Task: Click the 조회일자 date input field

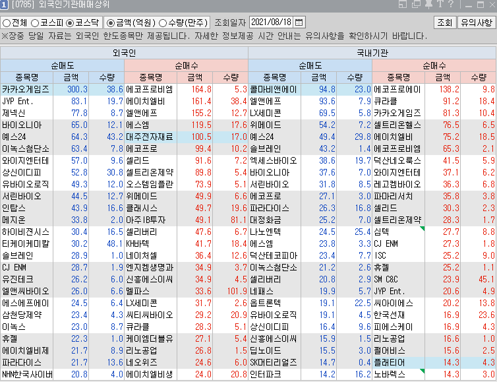Action: [272, 22]
